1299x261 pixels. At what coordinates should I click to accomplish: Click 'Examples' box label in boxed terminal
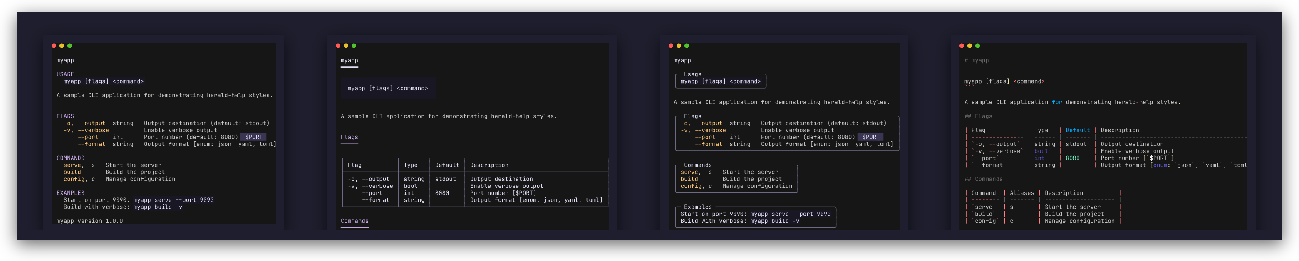pyautogui.click(x=698, y=207)
